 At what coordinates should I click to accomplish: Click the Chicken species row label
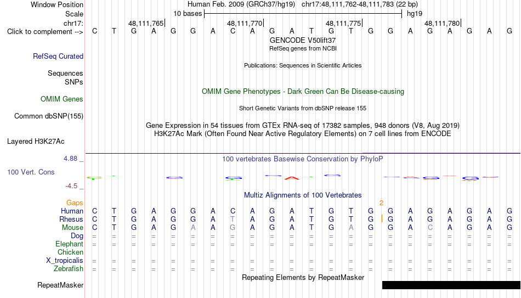click(70, 252)
